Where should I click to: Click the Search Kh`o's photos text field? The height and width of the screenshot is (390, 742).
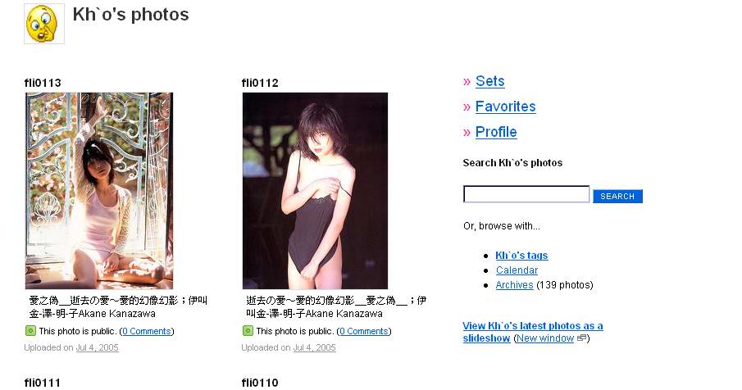[526, 194]
